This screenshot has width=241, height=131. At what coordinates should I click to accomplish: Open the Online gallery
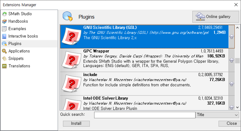216,17
